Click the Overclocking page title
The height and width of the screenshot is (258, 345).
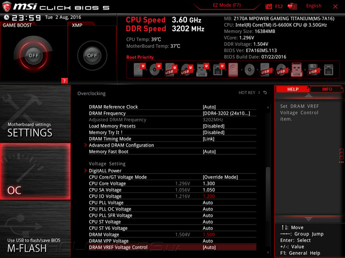[x=92, y=94]
